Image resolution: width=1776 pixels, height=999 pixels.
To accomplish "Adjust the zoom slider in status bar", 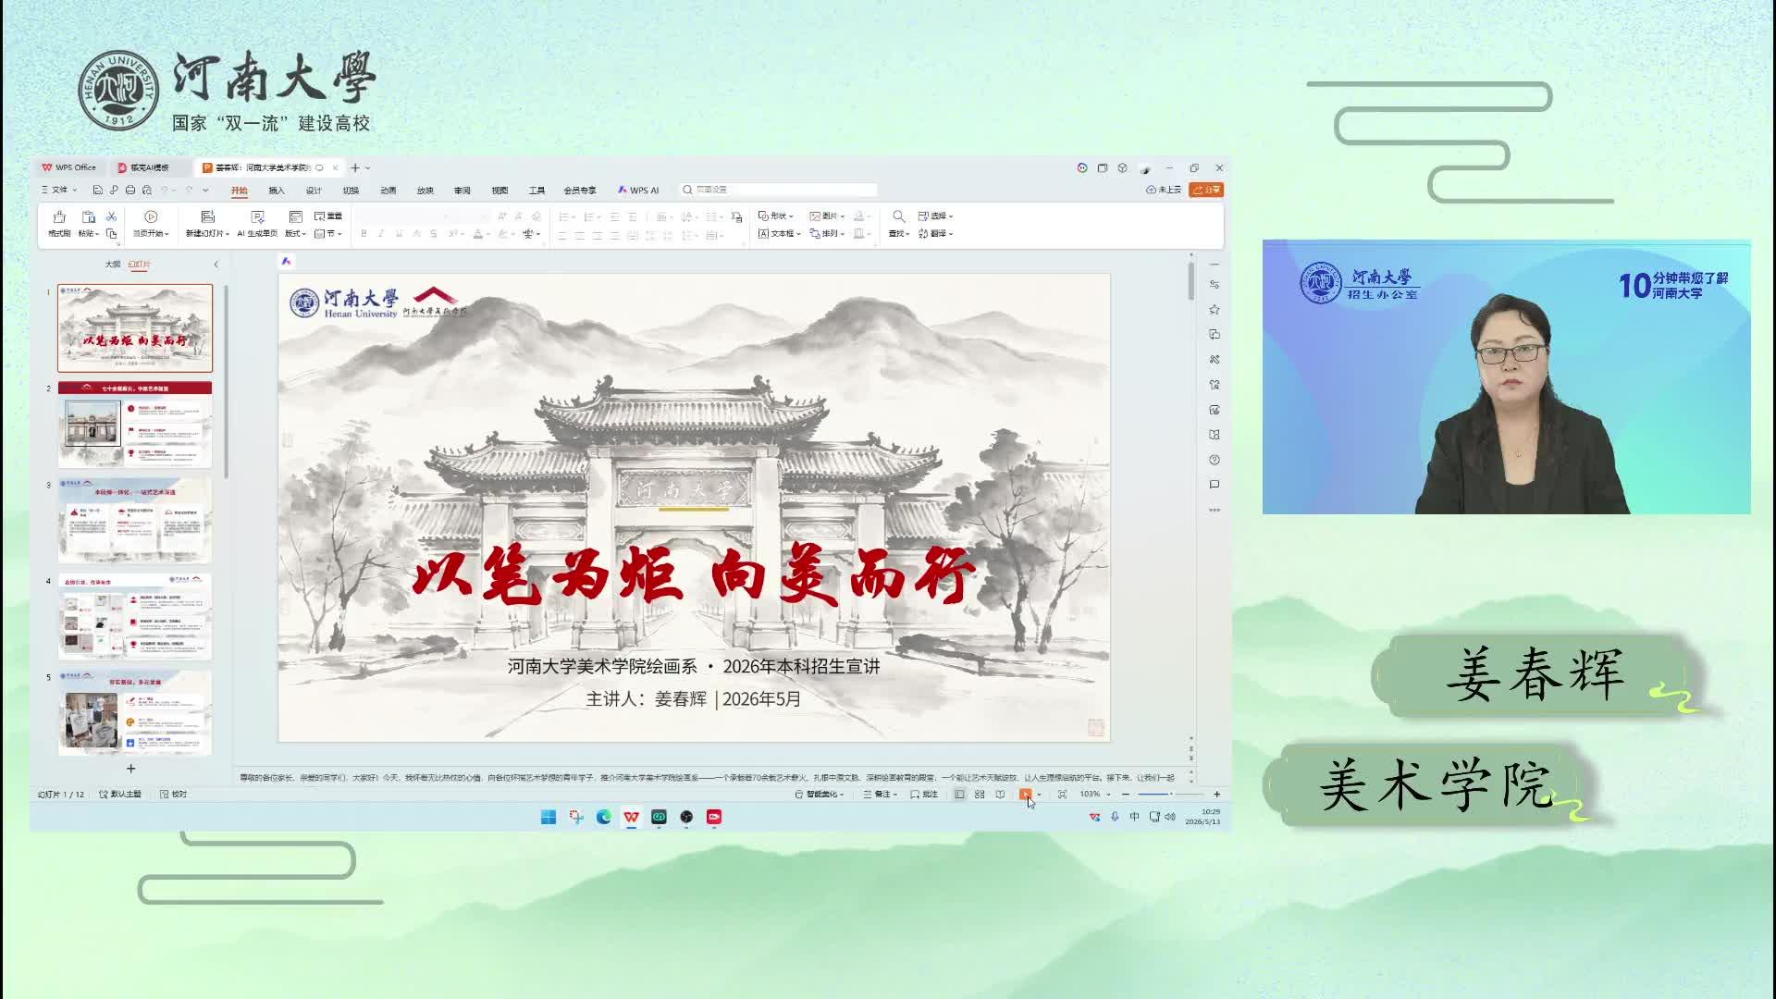I will (x=1170, y=794).
